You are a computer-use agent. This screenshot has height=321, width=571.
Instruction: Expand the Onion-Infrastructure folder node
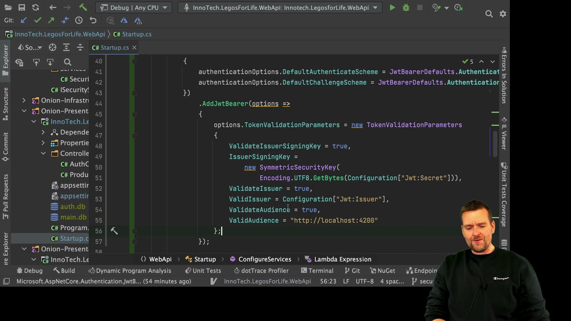(x=24, y=100)
